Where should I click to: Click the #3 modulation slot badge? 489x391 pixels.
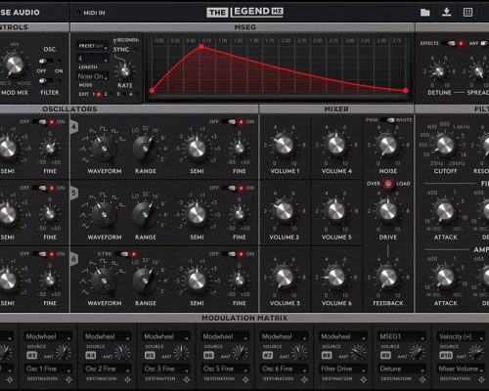(x=31, y=355)
